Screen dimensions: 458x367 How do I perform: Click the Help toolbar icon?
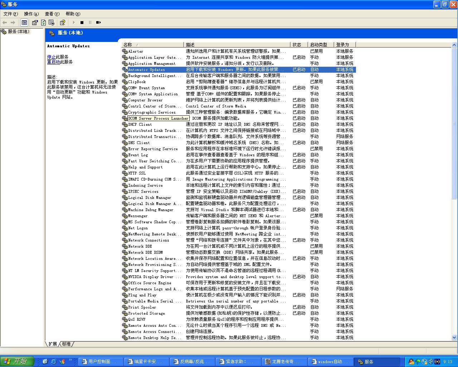point(63,23)
